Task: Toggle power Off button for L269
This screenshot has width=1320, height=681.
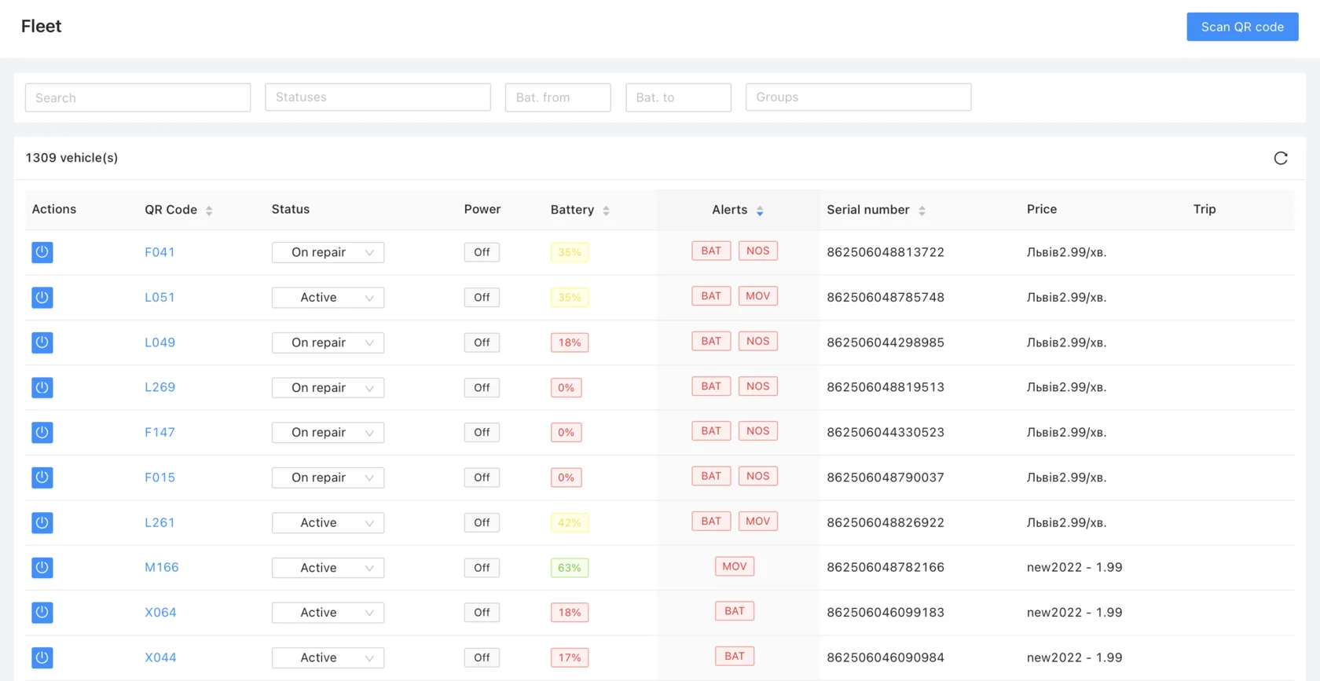Action: pyautogui.click(x=482, y=387)
